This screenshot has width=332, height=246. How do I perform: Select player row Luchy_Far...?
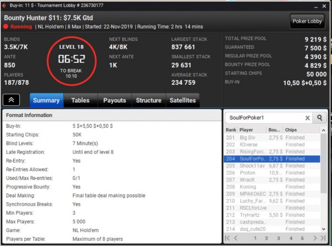pos(272,201)
